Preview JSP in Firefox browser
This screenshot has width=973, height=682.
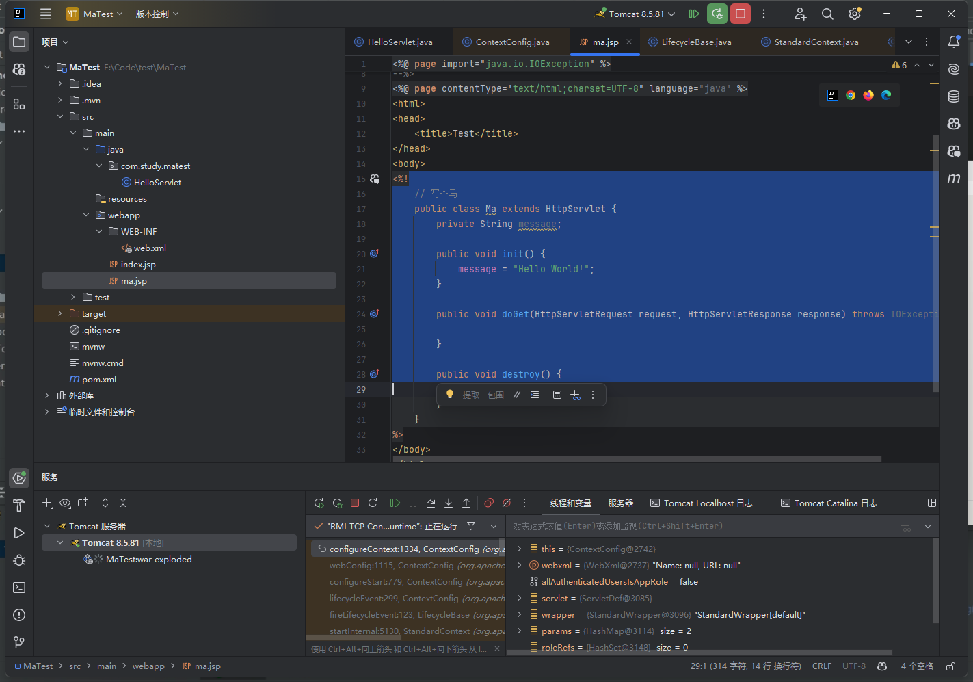point(868,95)
